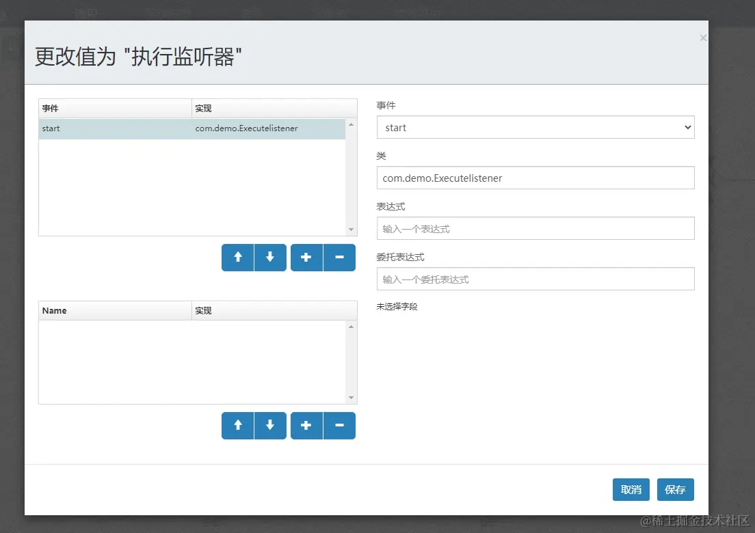Close the 执行监听器 dialog
The image size is (755, 533).
click(x=703, y=38)
